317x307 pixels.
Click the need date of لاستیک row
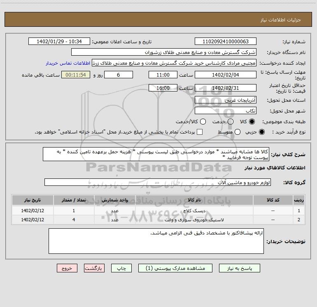(33, 220)
